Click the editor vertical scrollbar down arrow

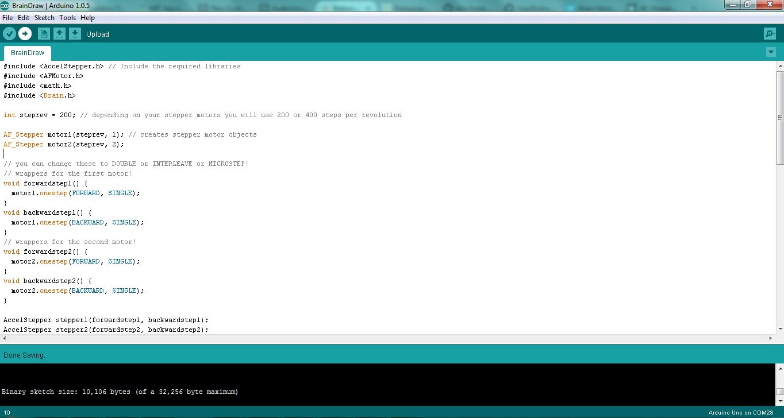(780, 328)
